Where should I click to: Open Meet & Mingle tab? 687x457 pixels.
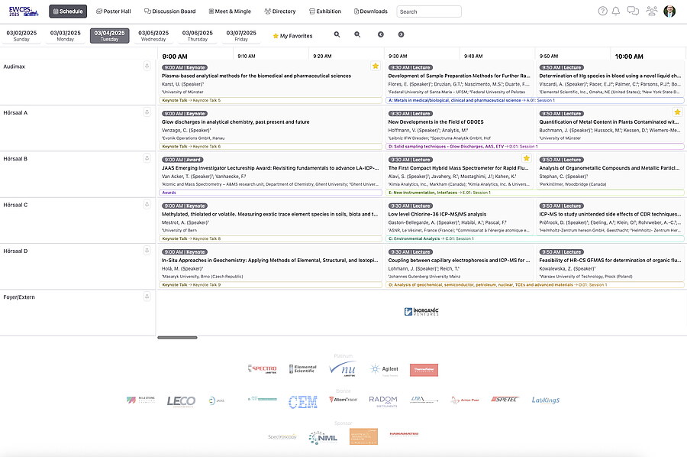[230, 11]
